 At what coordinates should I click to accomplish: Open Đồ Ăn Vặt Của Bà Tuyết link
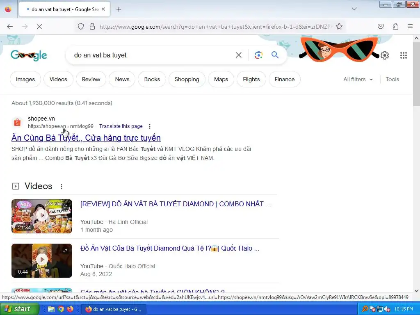click(170, 248)
